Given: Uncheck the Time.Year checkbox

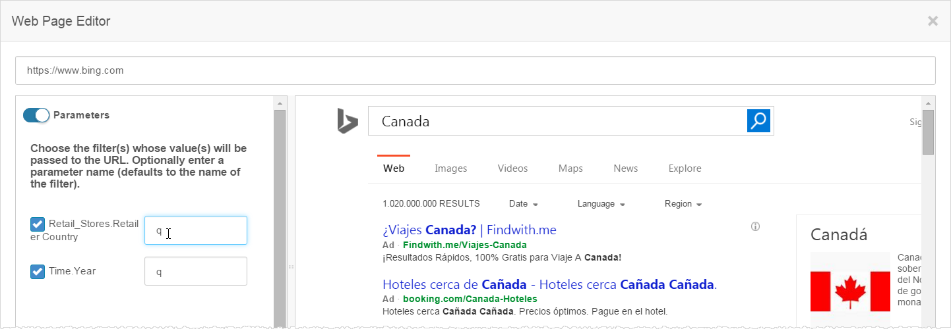Looking at the screenshot, I should click(x=38, y=271).
